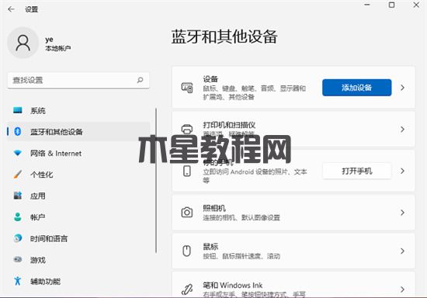This screenshot has height=298, width=427.
Task: Open 鼠标 settings entry
Action: tap(293, 251)
